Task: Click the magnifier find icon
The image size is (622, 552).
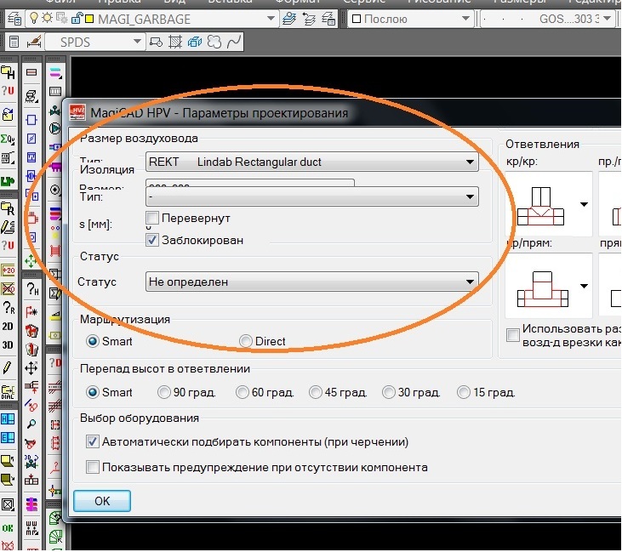Action: [31, 424]
